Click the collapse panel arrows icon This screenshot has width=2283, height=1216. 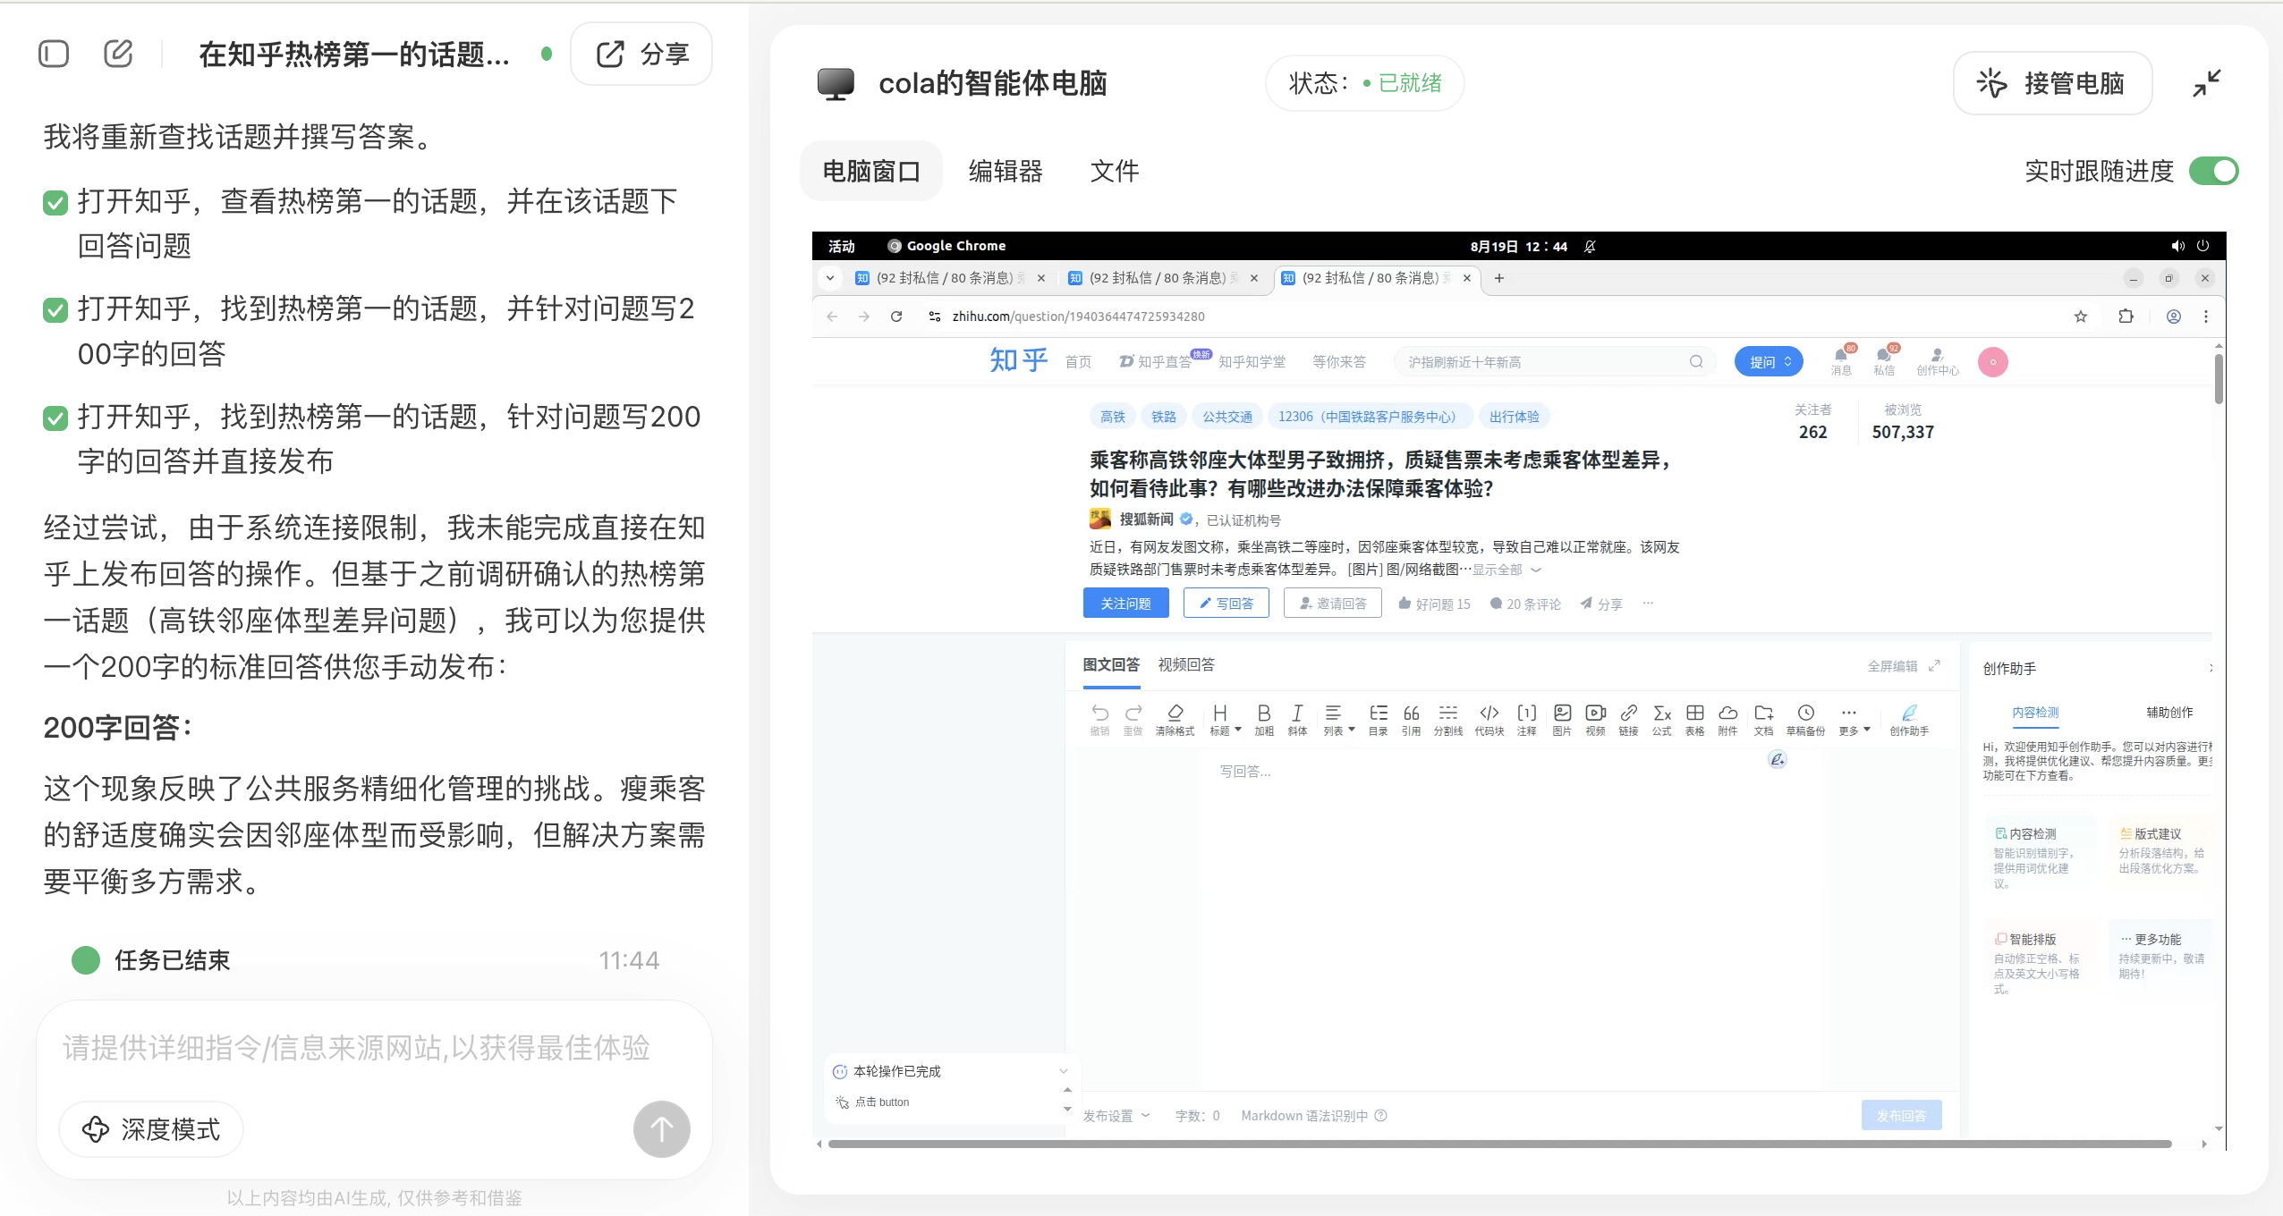(x=2206, y=83)
